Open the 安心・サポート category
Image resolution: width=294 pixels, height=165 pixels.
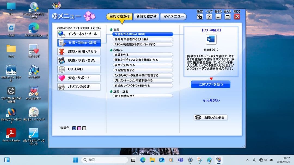click(x=78, y=78)
